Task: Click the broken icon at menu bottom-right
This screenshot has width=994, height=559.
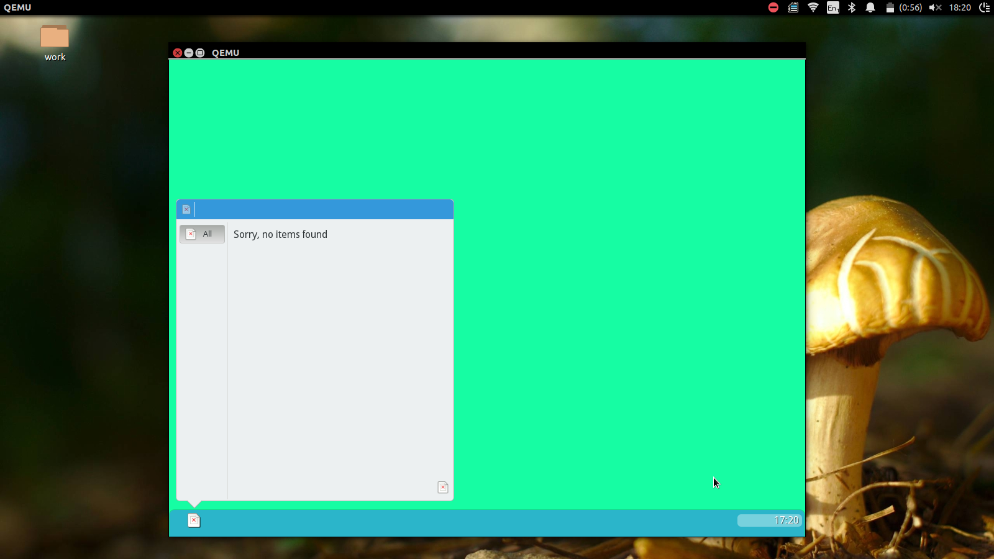Action: pyautogui.click(x=443, y=488)
